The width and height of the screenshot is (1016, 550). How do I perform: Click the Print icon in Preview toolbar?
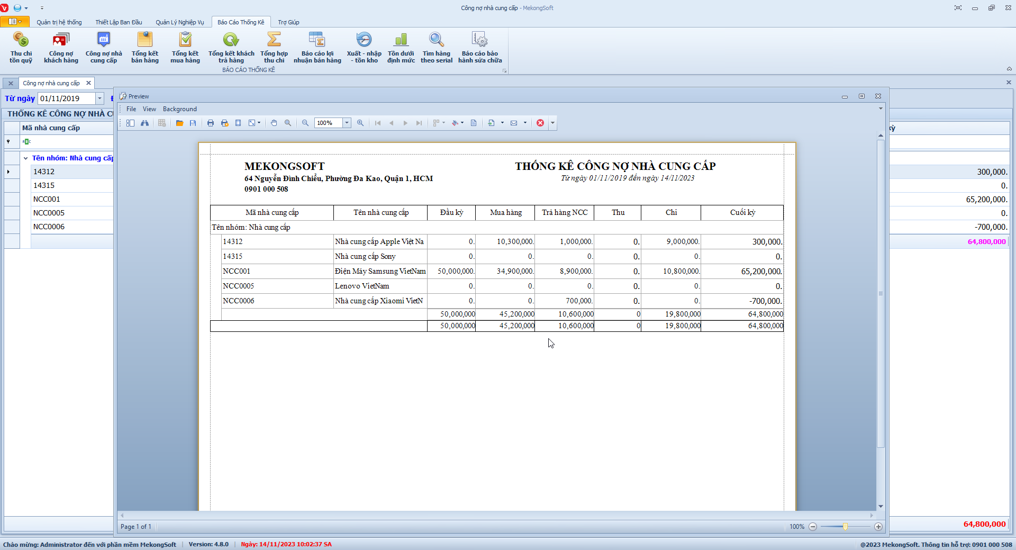211,123
